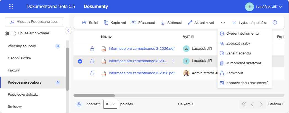Click the horizontal table scrollbar thumb
The width and height of the screenshot is (289, 113).
tap(94, 96)
